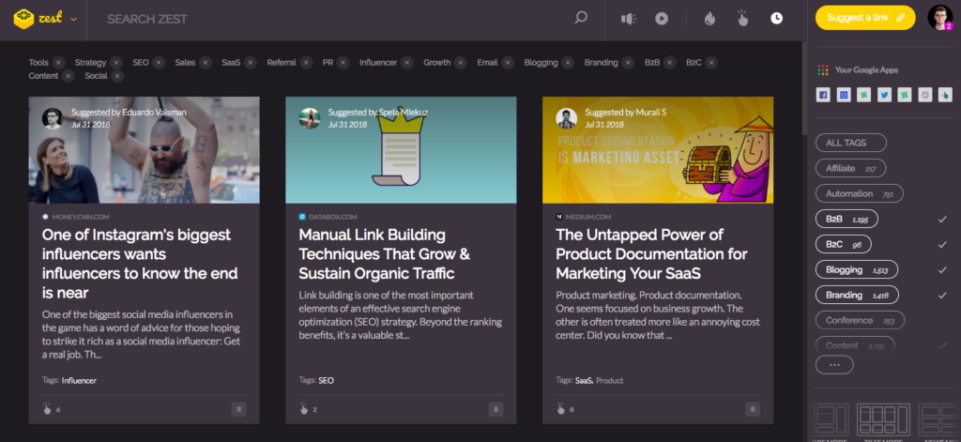Click the search magnifier icon
The height and width of the screenshot is (442, 961).
(580, 18)
